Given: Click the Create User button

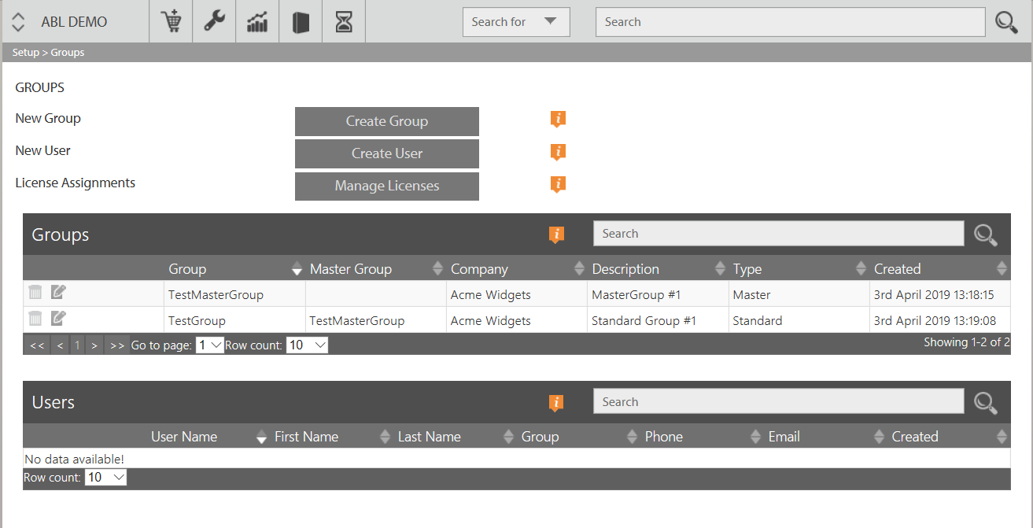Looking at the screenshot, I should click(x=387, y=153).
